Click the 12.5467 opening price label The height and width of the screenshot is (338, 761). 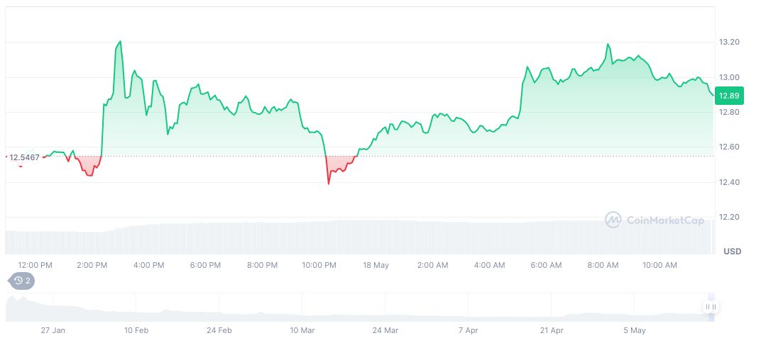coord(24,157)
